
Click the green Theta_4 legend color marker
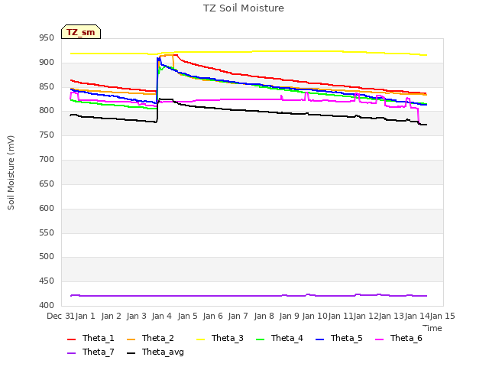260,339
